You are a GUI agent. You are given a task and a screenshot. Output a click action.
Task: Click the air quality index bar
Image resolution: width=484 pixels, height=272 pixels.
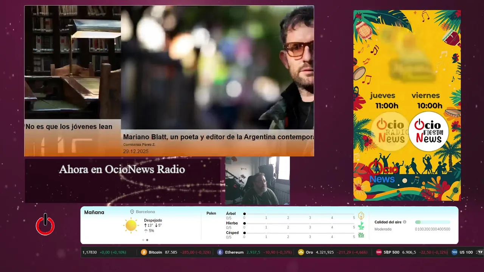433,222
